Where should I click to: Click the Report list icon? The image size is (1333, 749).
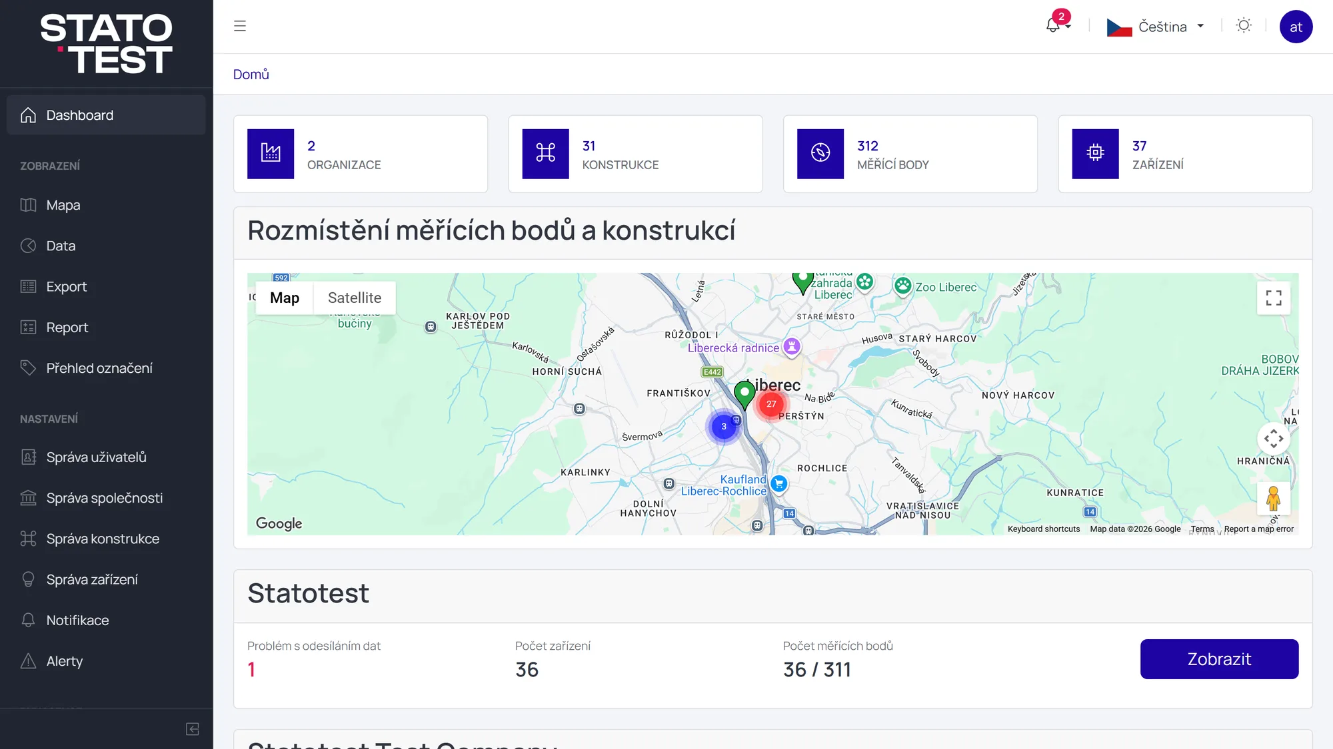(x=28, y=328)
